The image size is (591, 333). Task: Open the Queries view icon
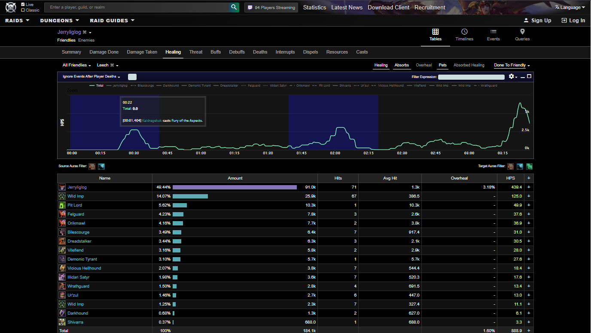click(522, 32)
